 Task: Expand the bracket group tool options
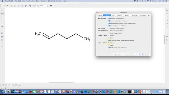tap(4, 37)
